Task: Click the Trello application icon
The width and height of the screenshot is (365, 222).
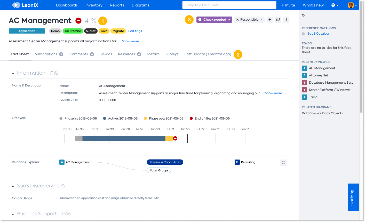Action: pyautogui.click(x=304, y=97)
